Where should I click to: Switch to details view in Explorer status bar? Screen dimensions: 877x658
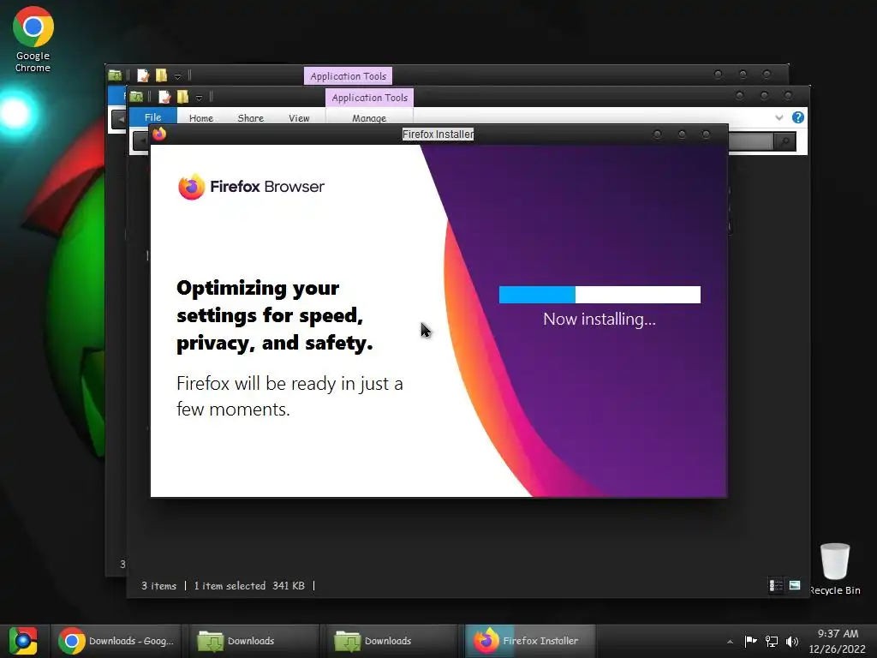(x=776, y=585)
